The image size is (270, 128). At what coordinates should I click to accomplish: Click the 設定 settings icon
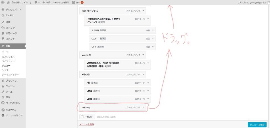tap(3, 97)
